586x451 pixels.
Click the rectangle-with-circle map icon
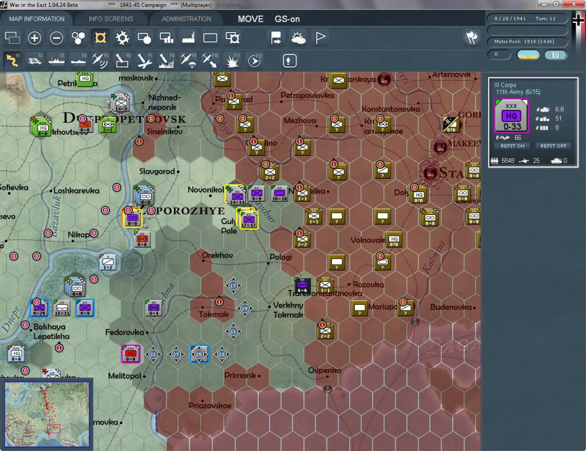pos(144,38)
